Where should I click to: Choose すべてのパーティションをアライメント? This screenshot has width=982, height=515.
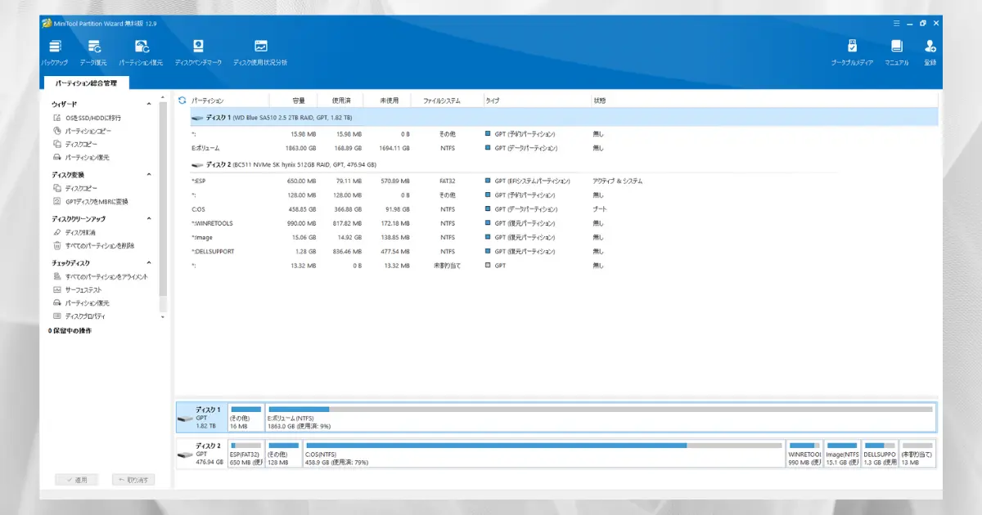(100, 276)
